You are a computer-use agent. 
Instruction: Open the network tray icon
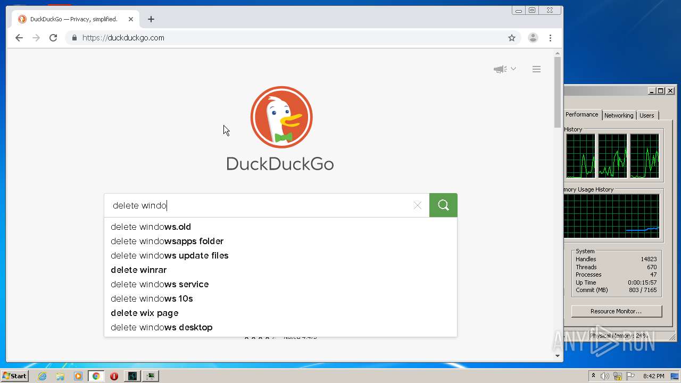coord(618,376)
